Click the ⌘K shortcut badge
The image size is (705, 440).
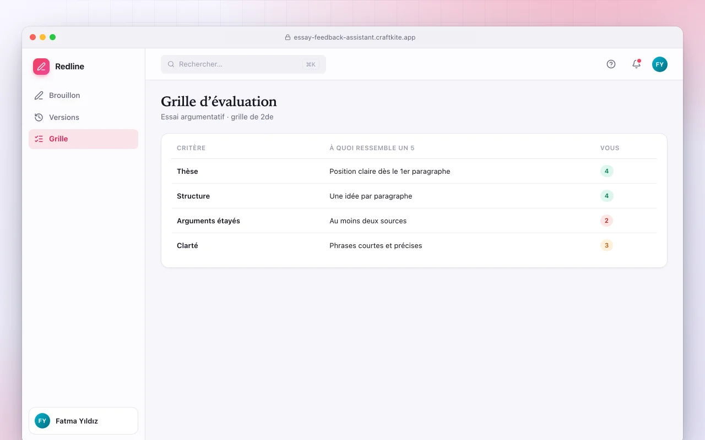pos(311,64)
